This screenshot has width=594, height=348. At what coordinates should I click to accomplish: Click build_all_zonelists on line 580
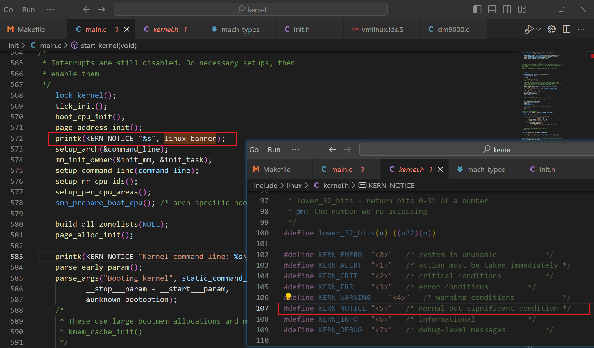(97, 224)
